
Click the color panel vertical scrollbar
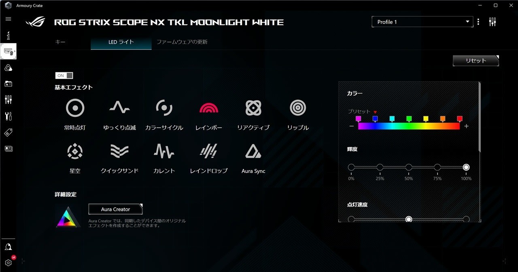click(x=480, y=117)
